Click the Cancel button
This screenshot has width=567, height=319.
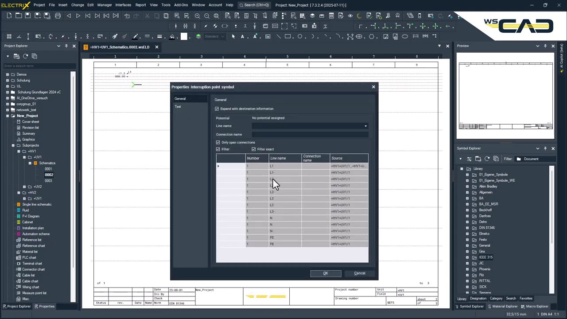(360, 273)
